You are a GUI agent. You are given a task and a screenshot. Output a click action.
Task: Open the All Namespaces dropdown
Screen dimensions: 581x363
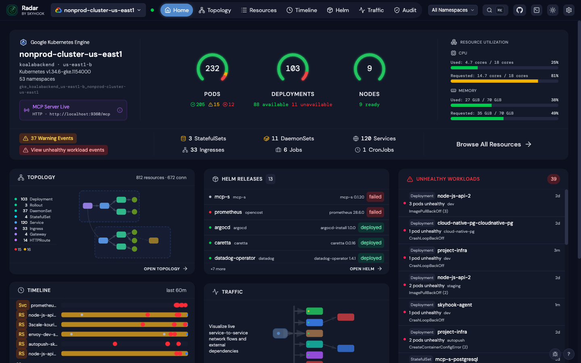453,10
